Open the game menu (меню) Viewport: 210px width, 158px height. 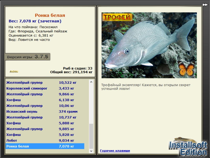pos(14,71)
